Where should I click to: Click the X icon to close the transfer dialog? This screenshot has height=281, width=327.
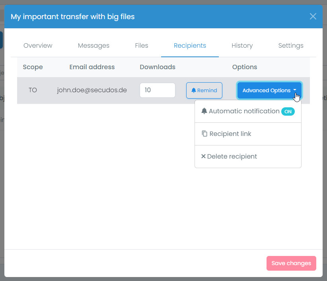[x=313, y=16]
